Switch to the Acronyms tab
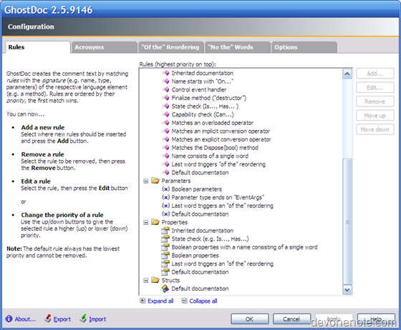This screenshot has width=401, height=330. pyautogui.click(x=104, y=47)
